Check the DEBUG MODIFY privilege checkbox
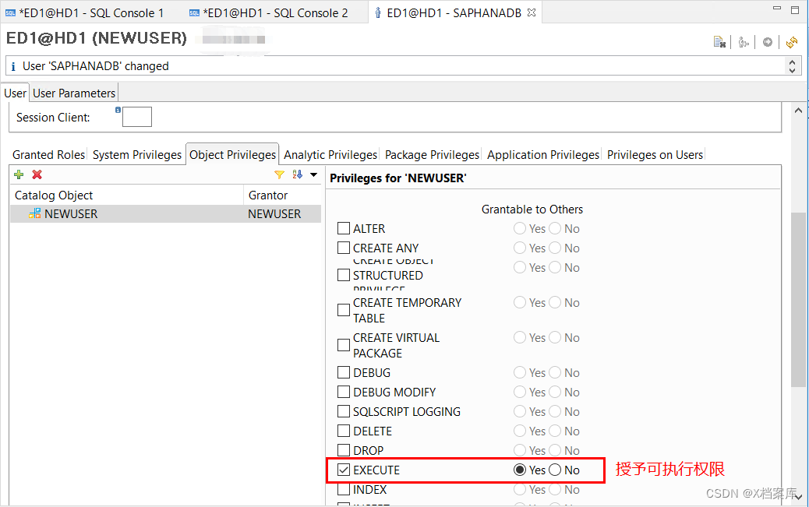 click(x=344, y=392)
